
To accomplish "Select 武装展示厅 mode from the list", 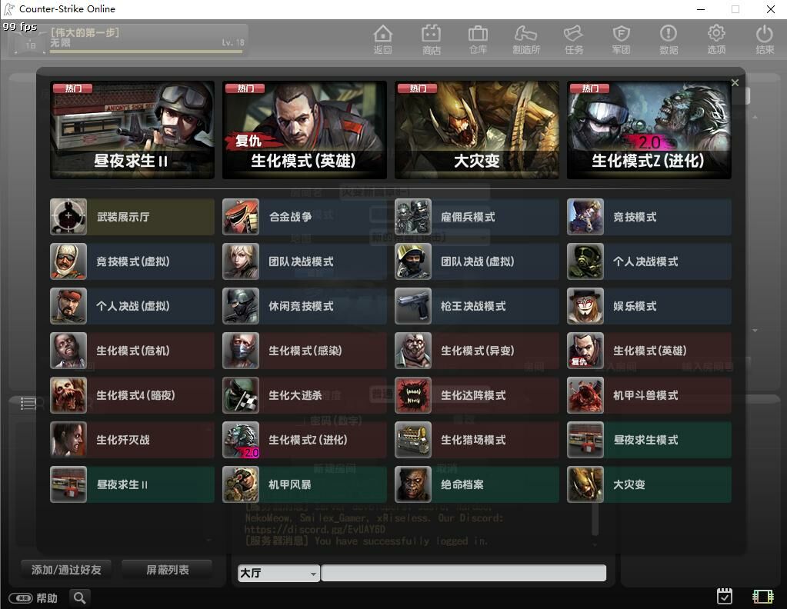I will 132,218.
